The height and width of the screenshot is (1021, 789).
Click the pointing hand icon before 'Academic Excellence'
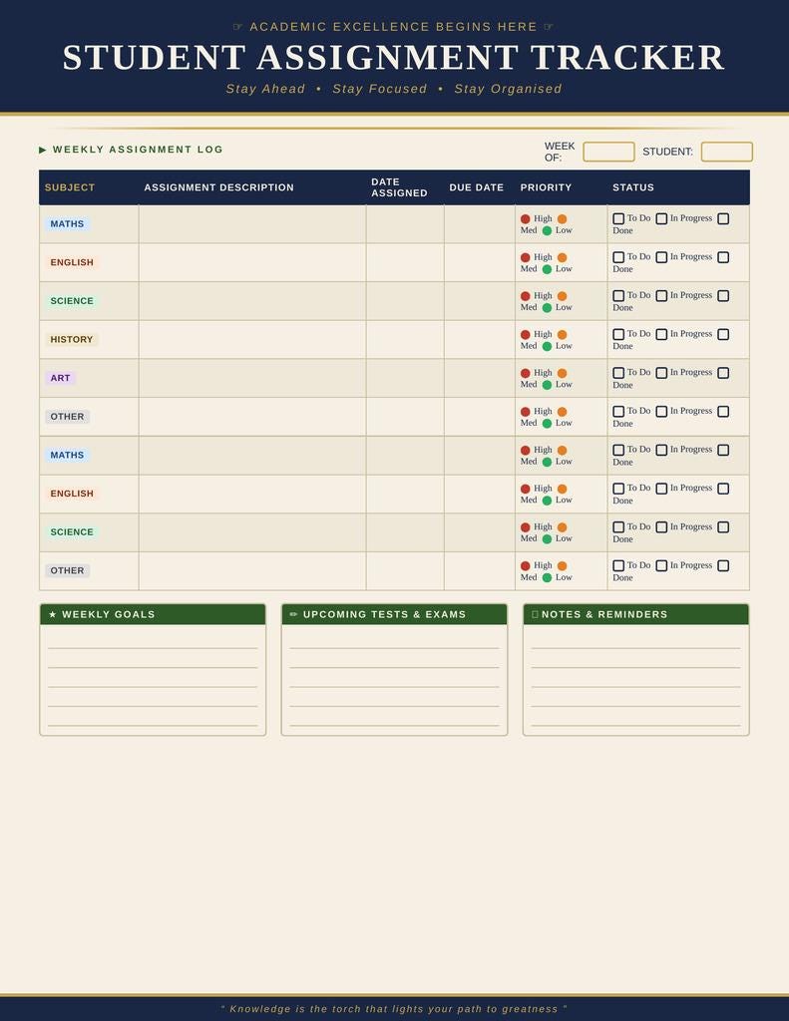[237, 27]
